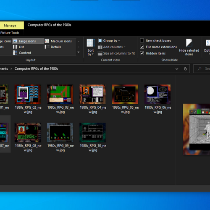This screenshot has width=210, height=210.
Task: Expand the address bar history dropdown
Action: (177, 69)
